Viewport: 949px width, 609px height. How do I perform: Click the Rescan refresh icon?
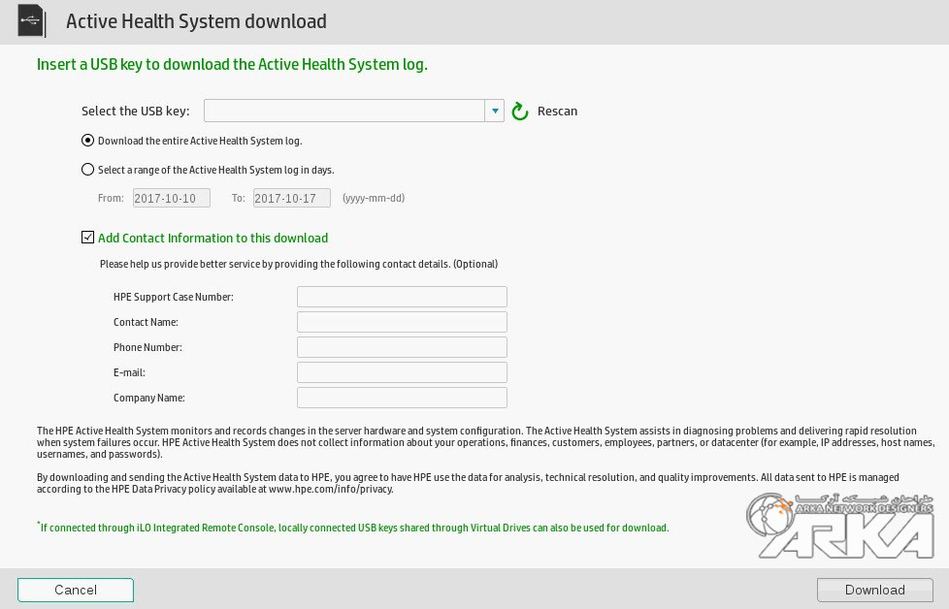coord(519,111)
